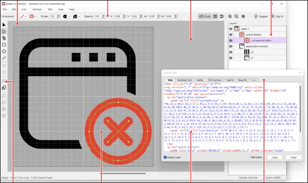The image size is (308, 183).
Task: Click the red stroke color swatch
Action: click(x=32, y=16)
